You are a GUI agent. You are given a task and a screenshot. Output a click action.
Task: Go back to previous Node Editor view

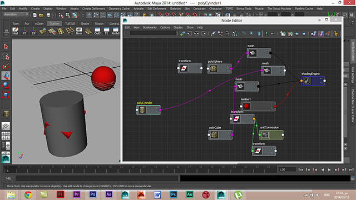point(296,34)
